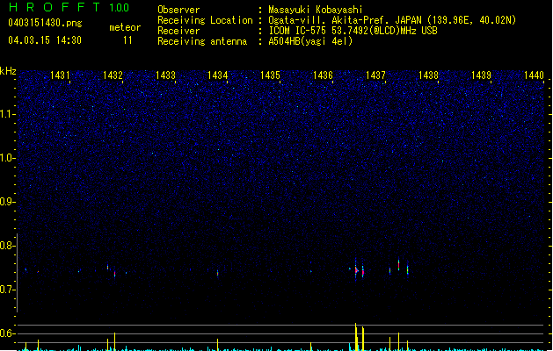This screenshot has width=553, height=351.
Task: Click the 'meteor' label
Action: tap(125, 27)
